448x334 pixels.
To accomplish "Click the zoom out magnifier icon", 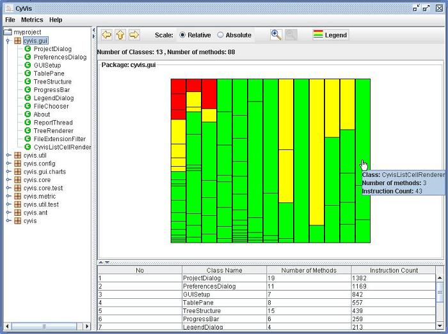I will coord(291,35).
